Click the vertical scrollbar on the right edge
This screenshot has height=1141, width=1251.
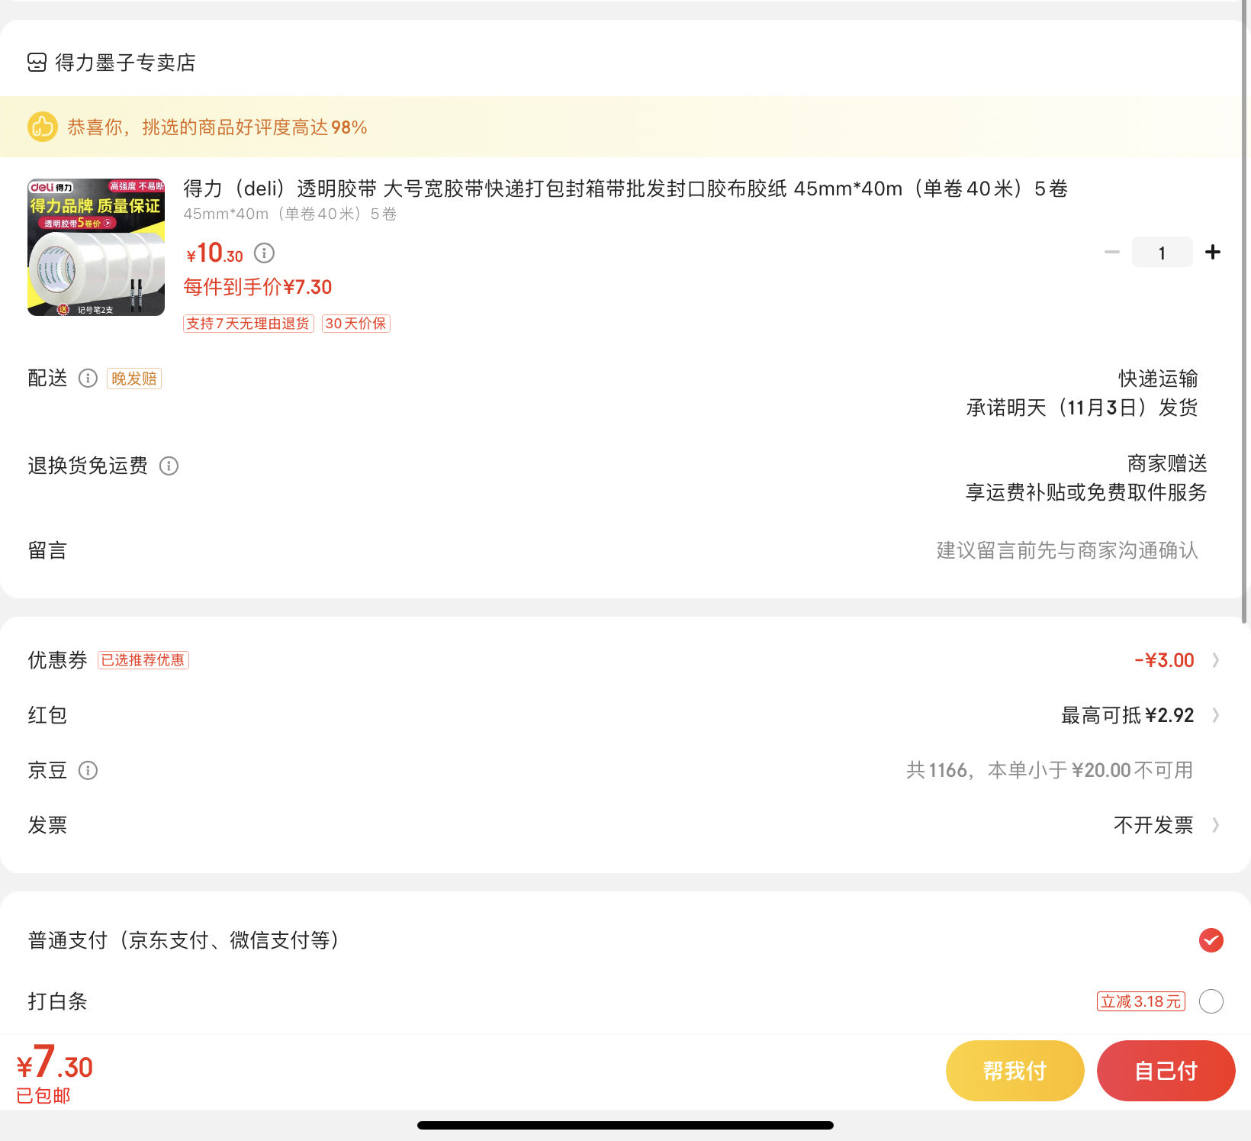(x=1245, y=311)
